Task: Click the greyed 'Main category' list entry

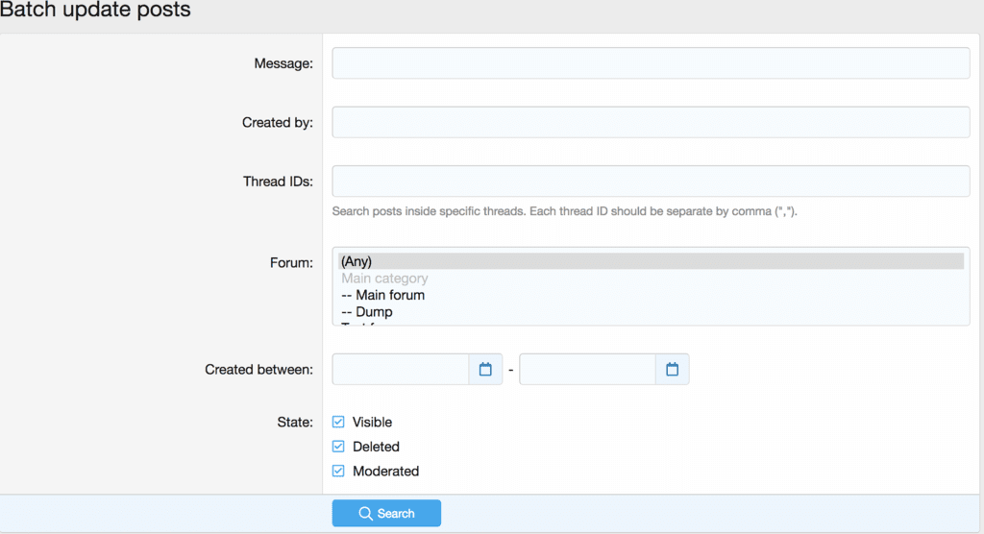Action: point(384,279)
